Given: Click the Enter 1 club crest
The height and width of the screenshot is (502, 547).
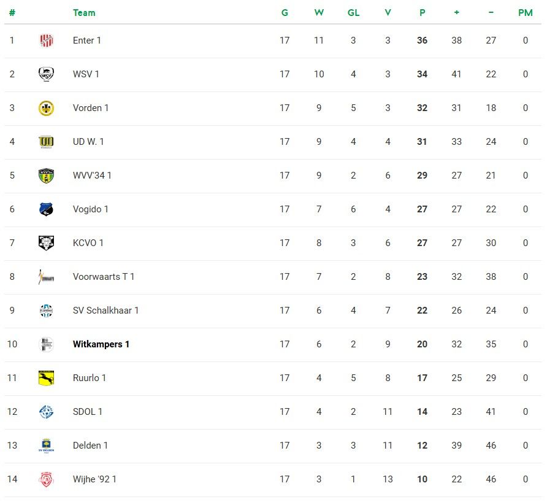Looking at the screenshot, I should click(46, 41).
